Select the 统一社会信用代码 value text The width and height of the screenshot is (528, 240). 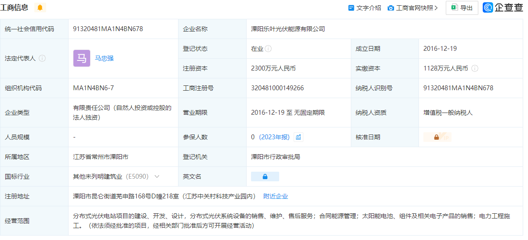pyautogui.click(x=108, y=29)
